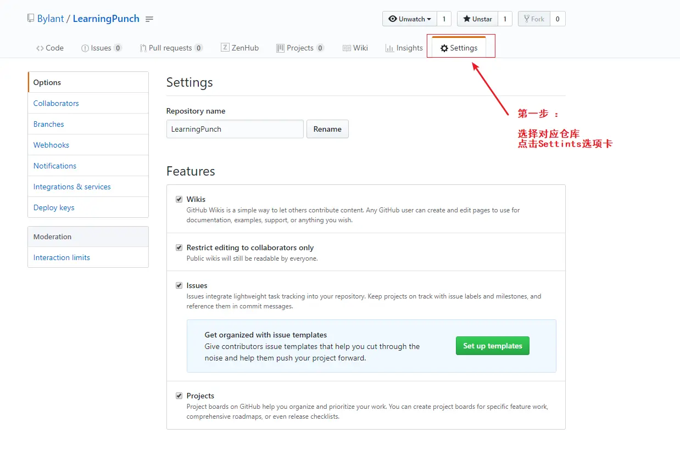
Task: Click the repository book icon beside Bylant
Action: [x=31, y=18]
